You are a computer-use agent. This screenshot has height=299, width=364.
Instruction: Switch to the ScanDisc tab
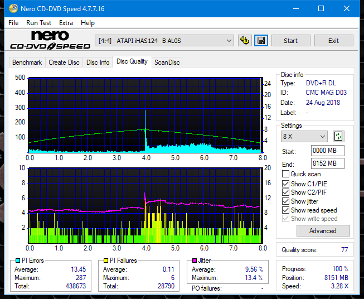tap(167, 62)
